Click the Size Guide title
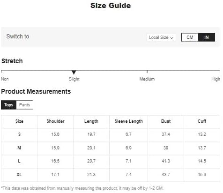 [111, 6]
